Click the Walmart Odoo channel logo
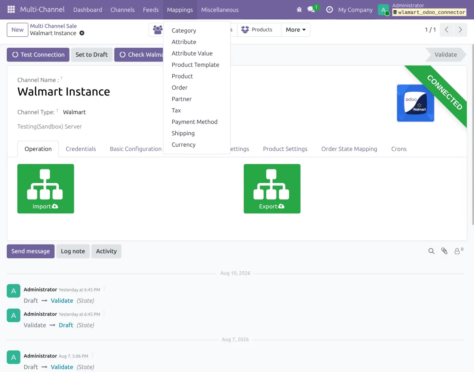 coord(416,103)
